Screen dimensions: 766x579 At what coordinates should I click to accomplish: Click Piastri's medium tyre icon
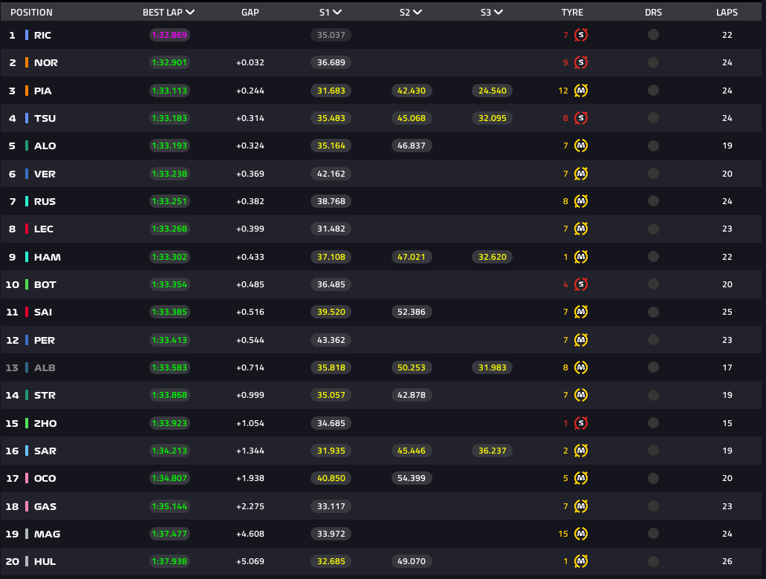582,91
